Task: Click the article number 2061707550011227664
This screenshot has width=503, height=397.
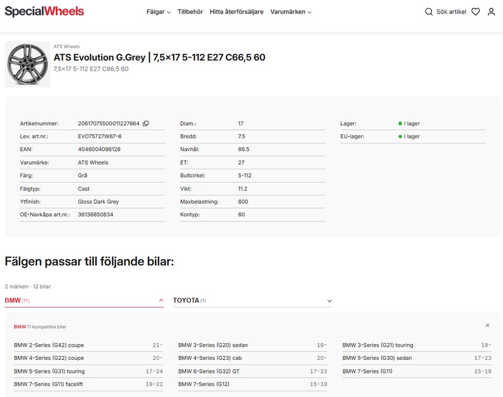Action: [109, 124]
